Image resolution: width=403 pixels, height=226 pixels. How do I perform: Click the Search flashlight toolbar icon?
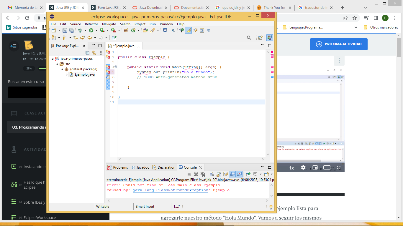pos(153,30)
